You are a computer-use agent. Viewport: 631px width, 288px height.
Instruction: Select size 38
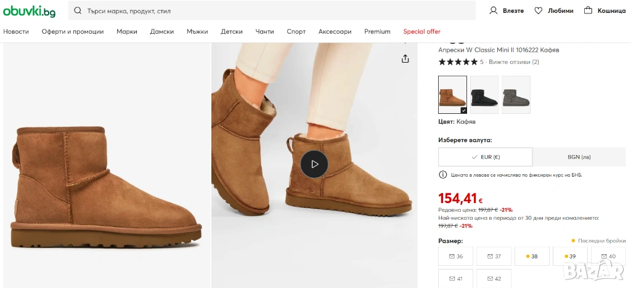532,256
